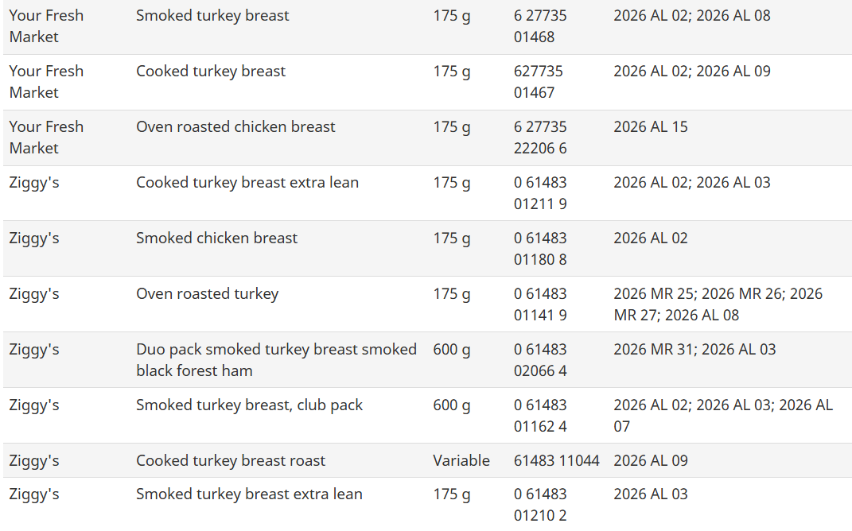This screenshot has height=531, width=852.
Task: Click UPC code 627735 01467
Action: coord(538,82)
